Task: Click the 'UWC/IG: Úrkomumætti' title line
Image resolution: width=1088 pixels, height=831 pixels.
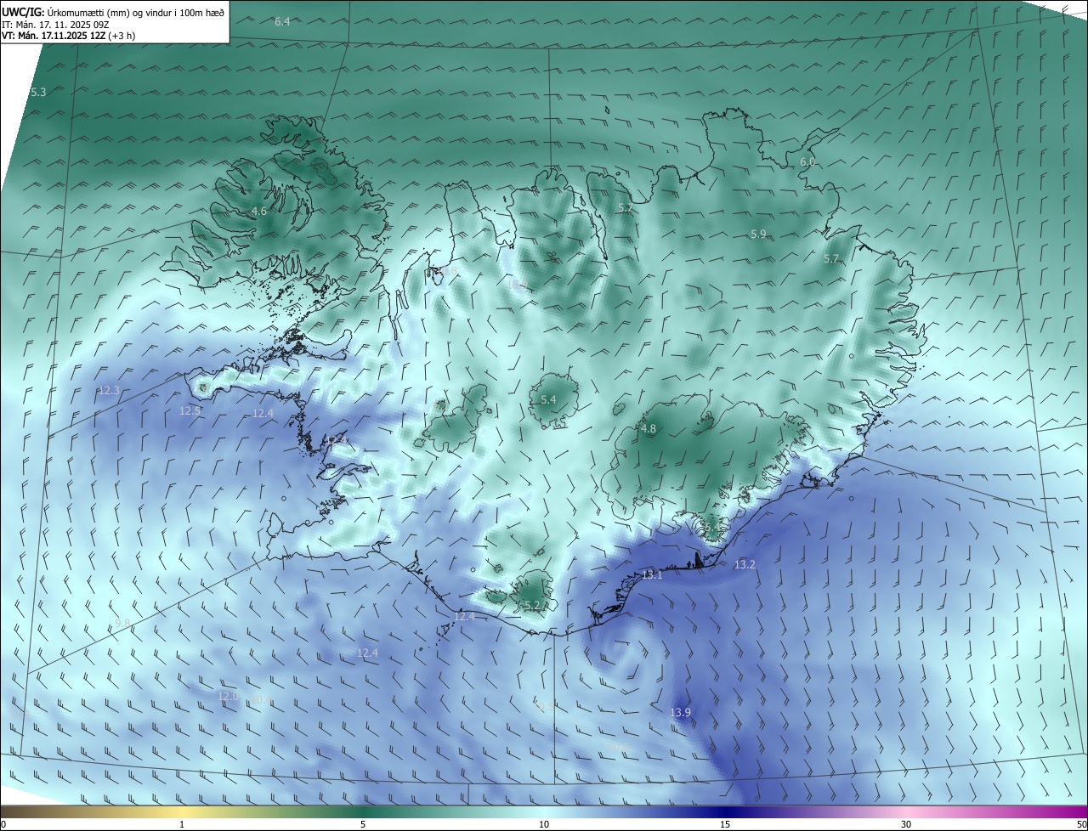Action: point(113,12)
